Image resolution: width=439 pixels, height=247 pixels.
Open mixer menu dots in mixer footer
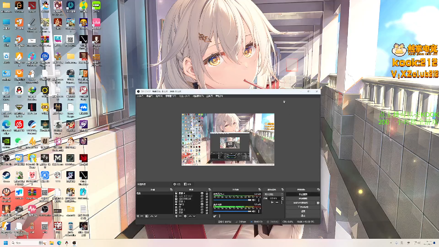pos(220,216)
